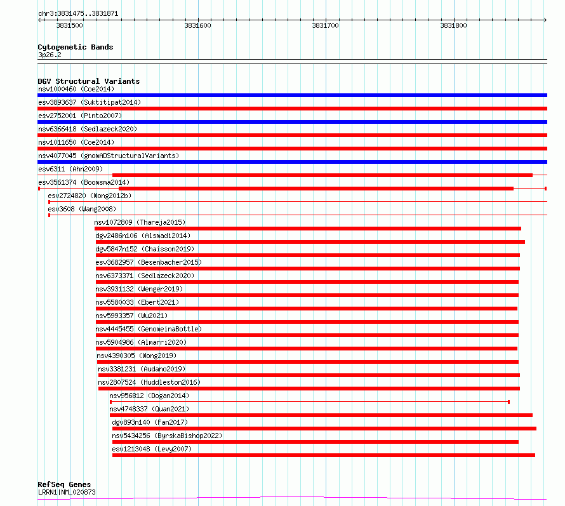
Task: Click nsv5993357 (Wu2021) label
Action: click(131, 316)
